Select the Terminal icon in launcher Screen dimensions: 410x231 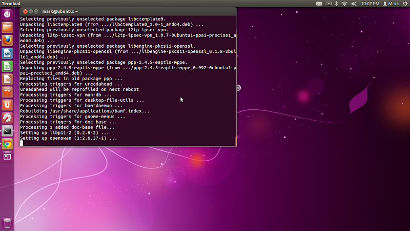[7, 131]
